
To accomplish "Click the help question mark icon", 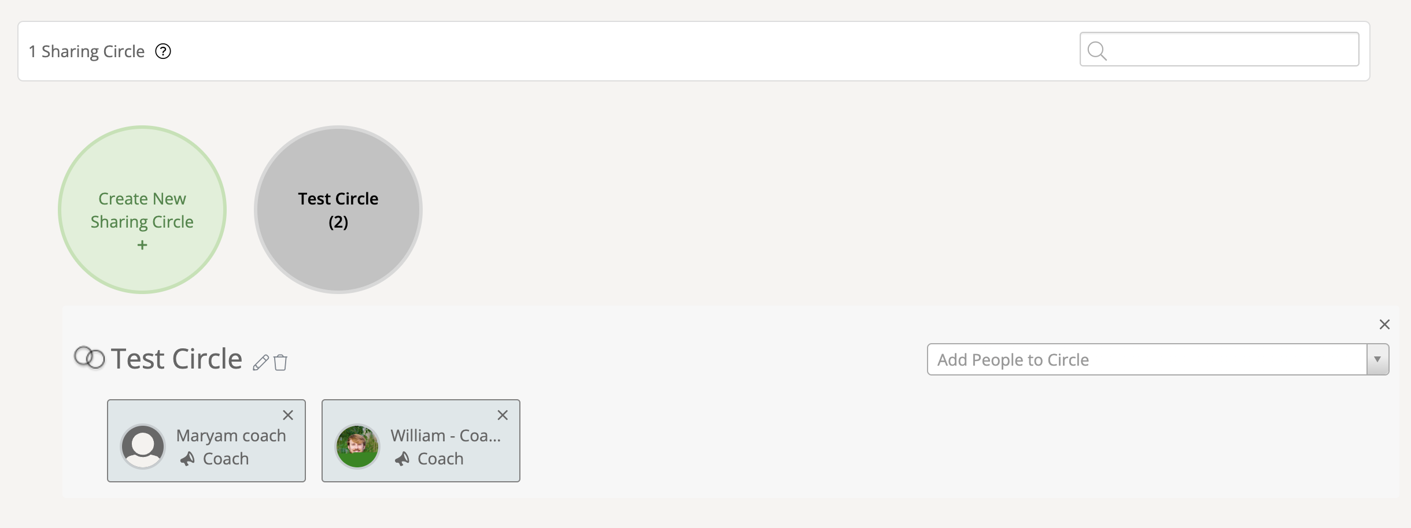I will click(x=163, y=51).
